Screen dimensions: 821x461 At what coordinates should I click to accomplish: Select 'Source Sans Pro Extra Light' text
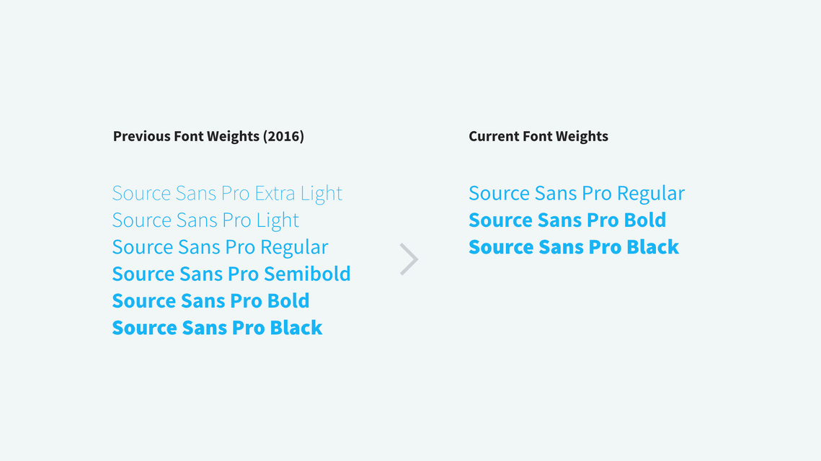(x=227, y=194)
